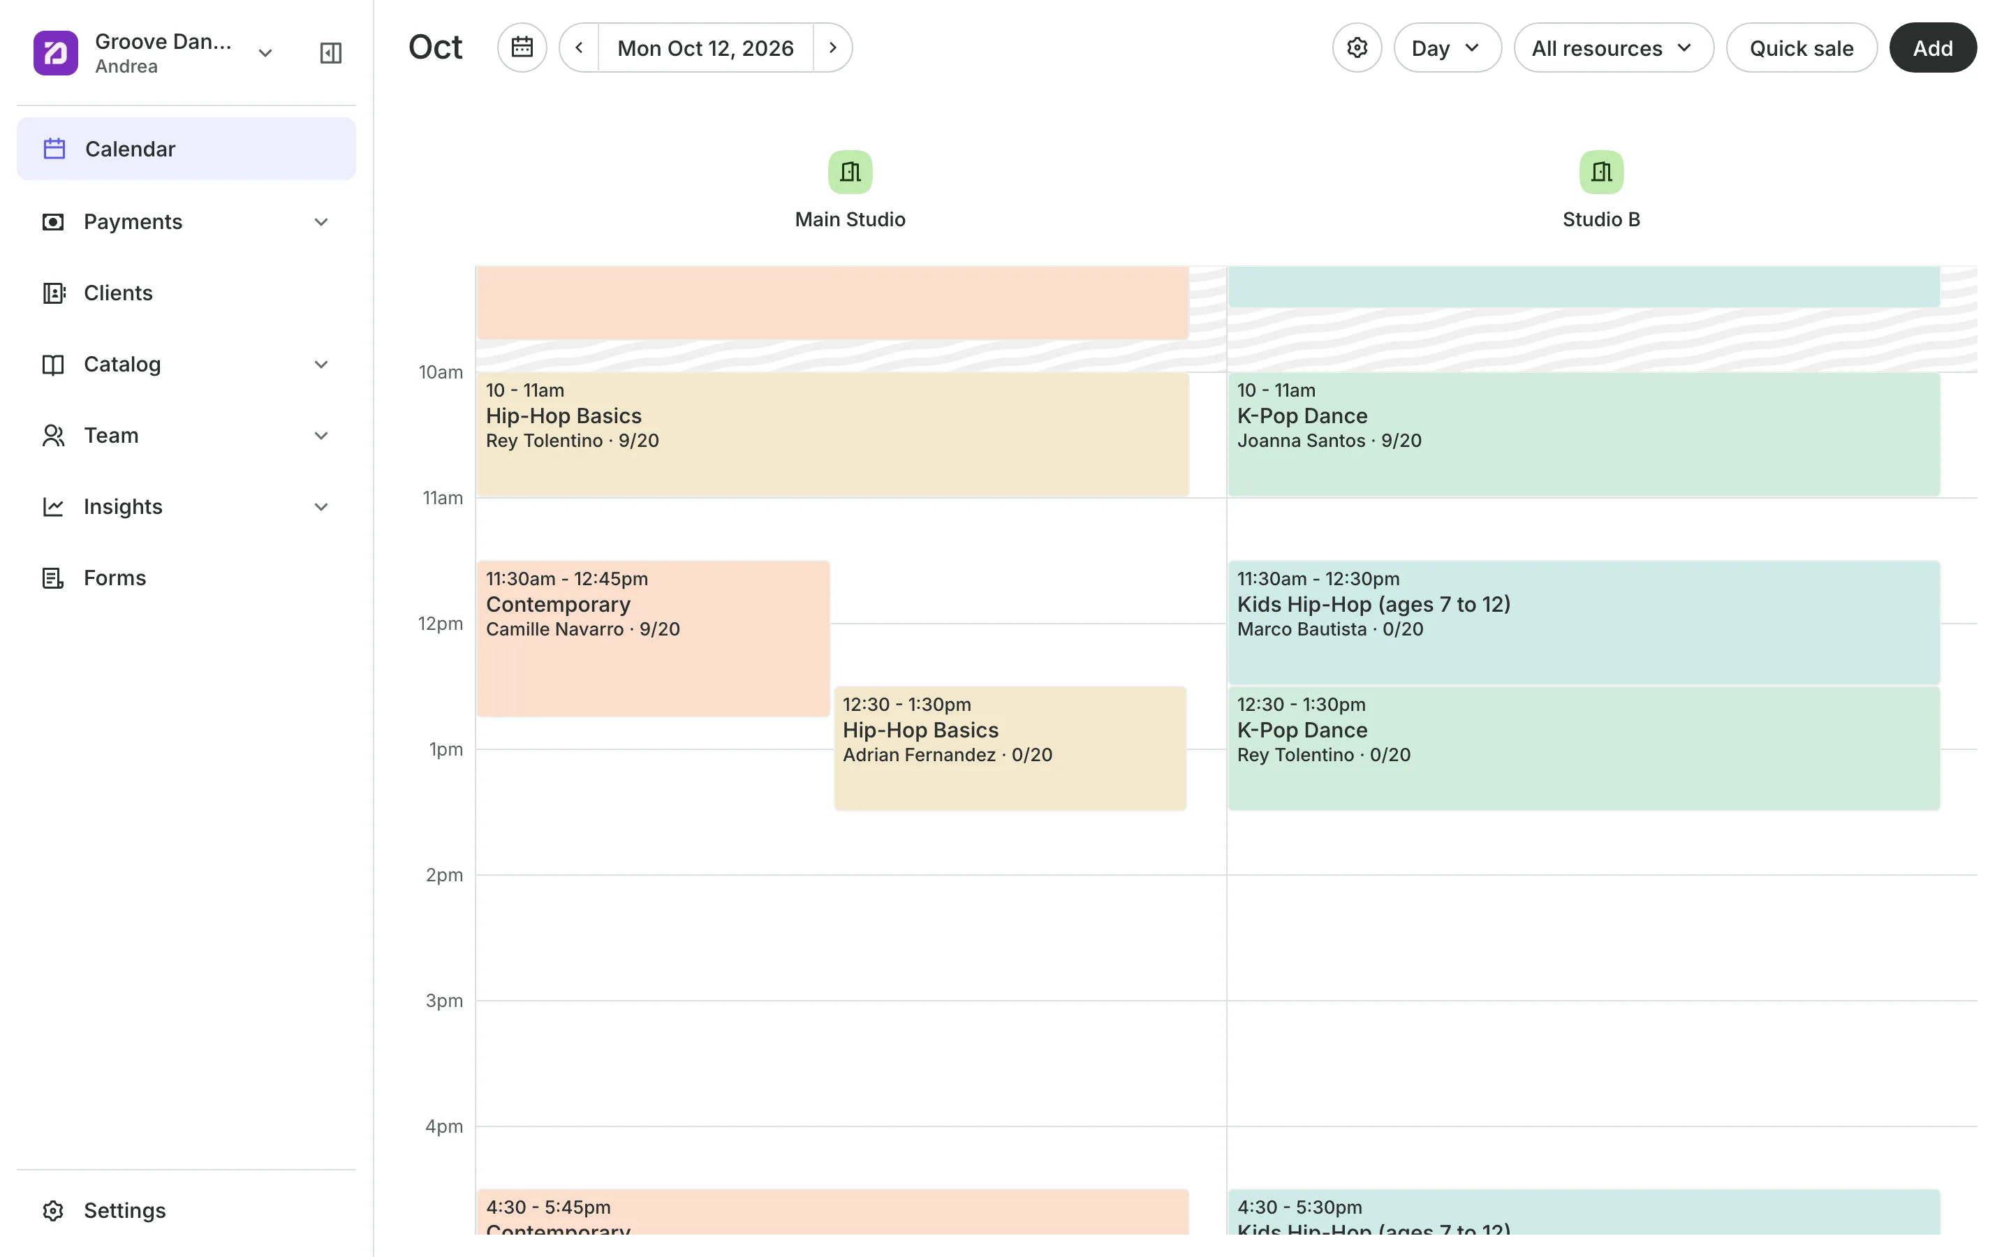Expand the Payments submenu chevron
Image resolution: width=2011 pixels, height=1257 pixels.
coord(322,222)
